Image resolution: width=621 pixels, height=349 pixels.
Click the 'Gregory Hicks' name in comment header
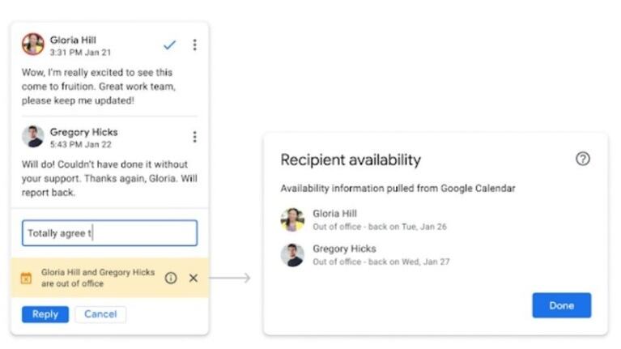[x=83, y=132]
